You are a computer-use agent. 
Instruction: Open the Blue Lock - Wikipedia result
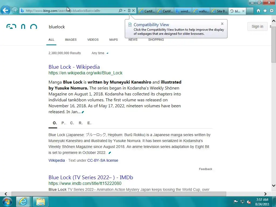pyautogui.click(x=74, y=67)
